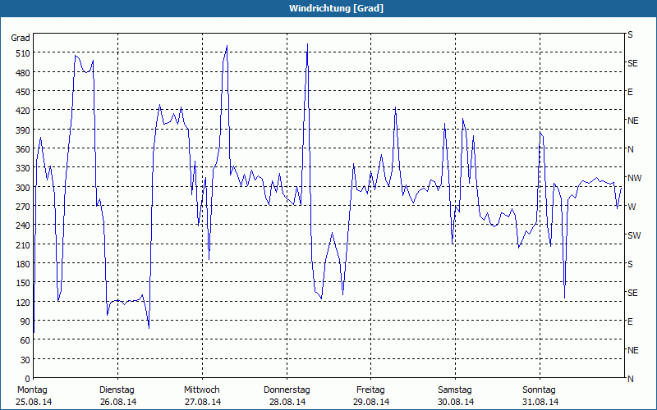Select the SE compass label level with 480
Screen dimensions: 657x410
point(632,63)
